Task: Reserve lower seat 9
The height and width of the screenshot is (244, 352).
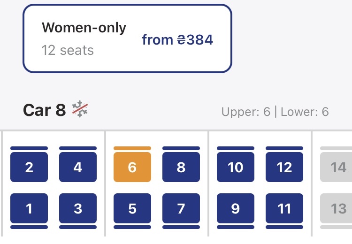Action: 236,208
